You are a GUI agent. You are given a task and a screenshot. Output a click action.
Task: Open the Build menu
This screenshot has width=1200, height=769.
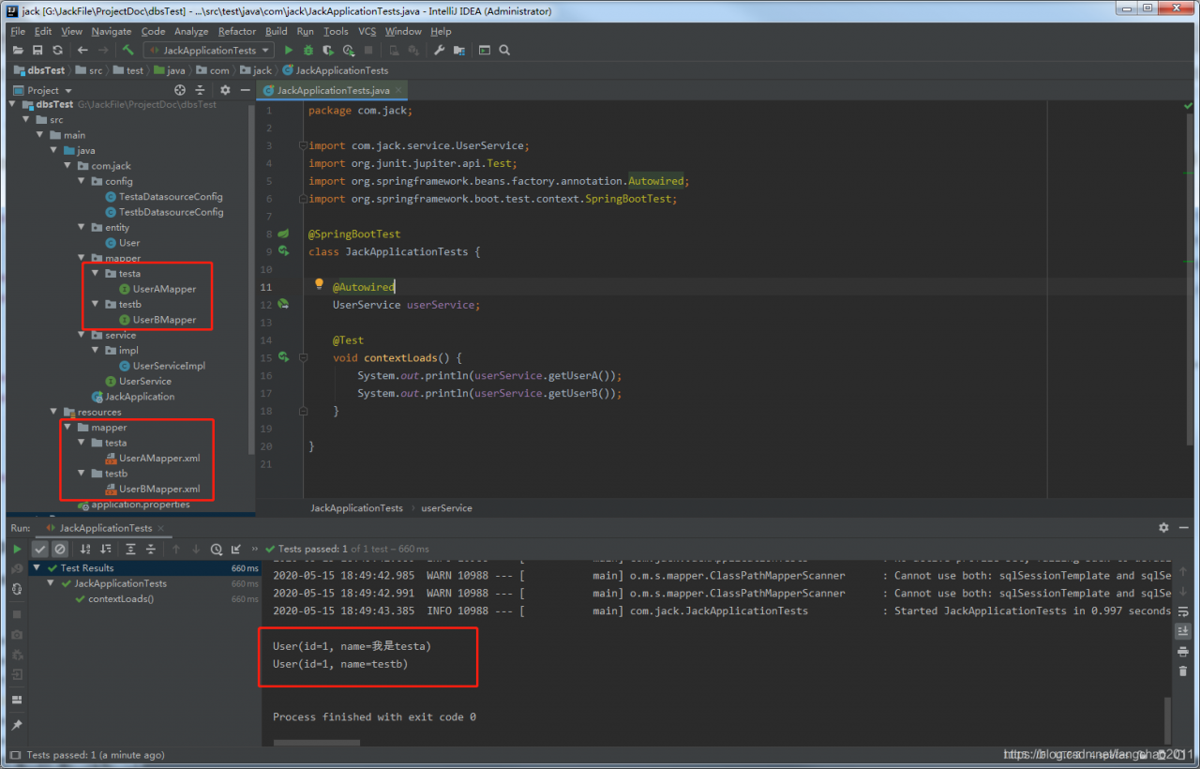(277, 31)
